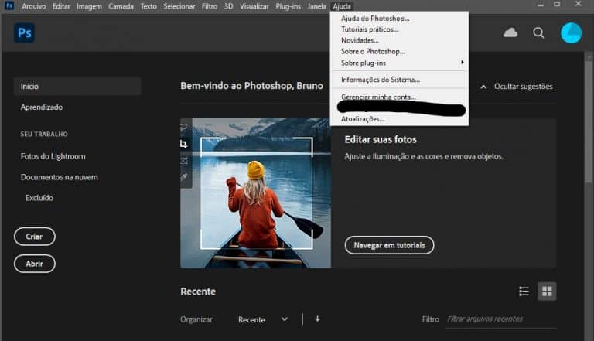Click the SEU TRABALHO section label

point(44,134)
